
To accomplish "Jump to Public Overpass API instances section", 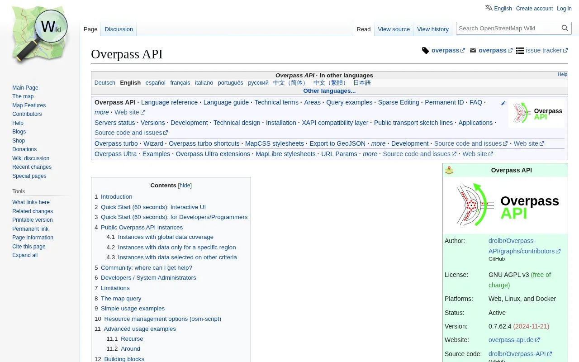I will pos(142,228).
